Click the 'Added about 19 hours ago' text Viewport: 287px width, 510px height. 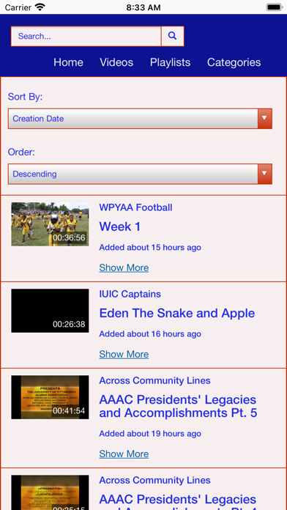click(x=150, y=434)
